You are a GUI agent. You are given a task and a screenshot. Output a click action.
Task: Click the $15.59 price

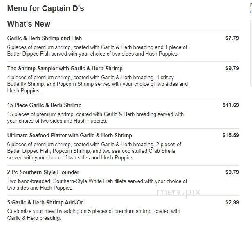(231, 135)
